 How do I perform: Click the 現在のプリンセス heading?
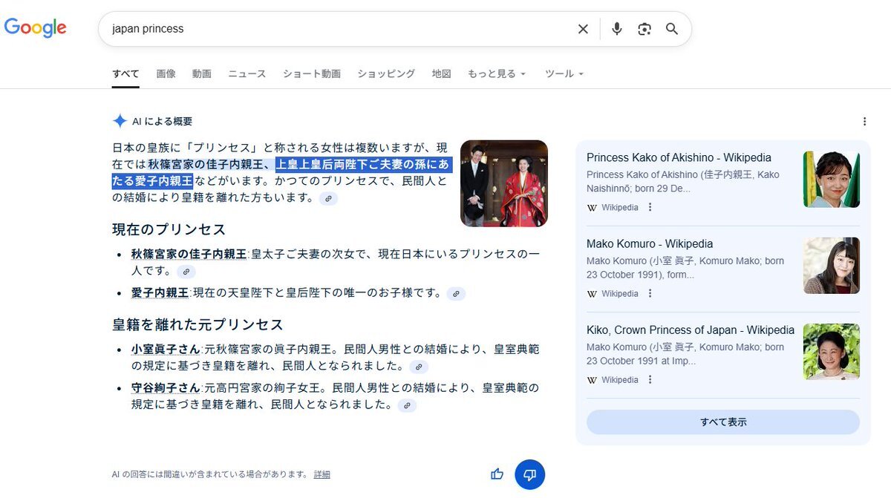pyautogui.click(x=169, y=229)
